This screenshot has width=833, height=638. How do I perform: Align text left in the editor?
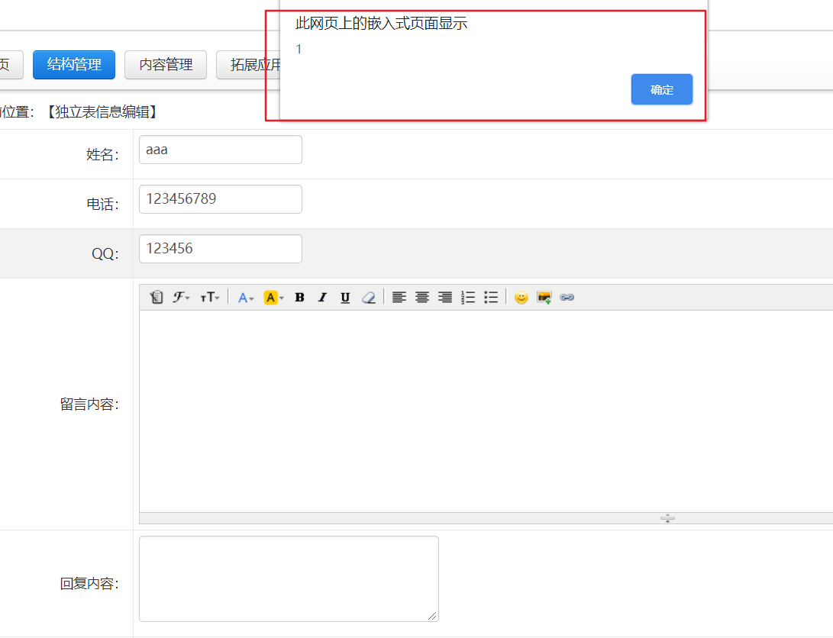click(399, 298)
